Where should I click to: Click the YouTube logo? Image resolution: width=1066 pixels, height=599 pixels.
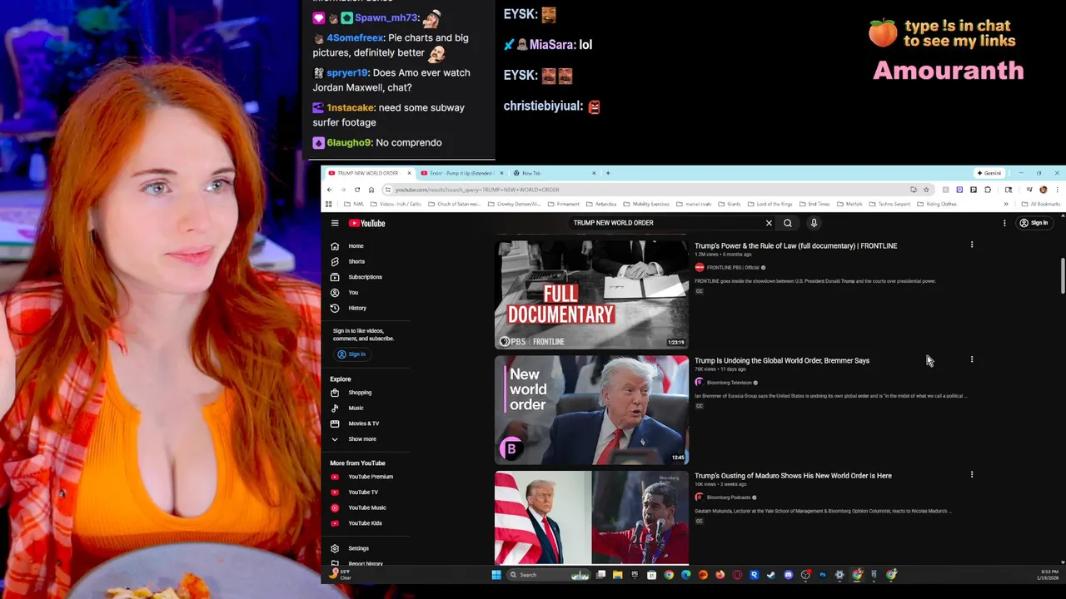(367, 223)
